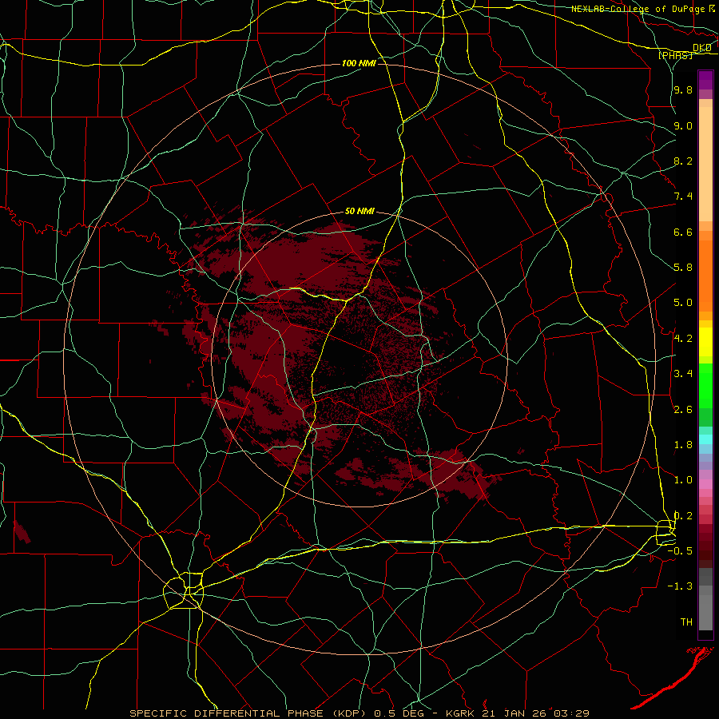Screen dimensions: 719x719
Task: Pick the pink swatch of the color bar
Action: click(705, 483)
